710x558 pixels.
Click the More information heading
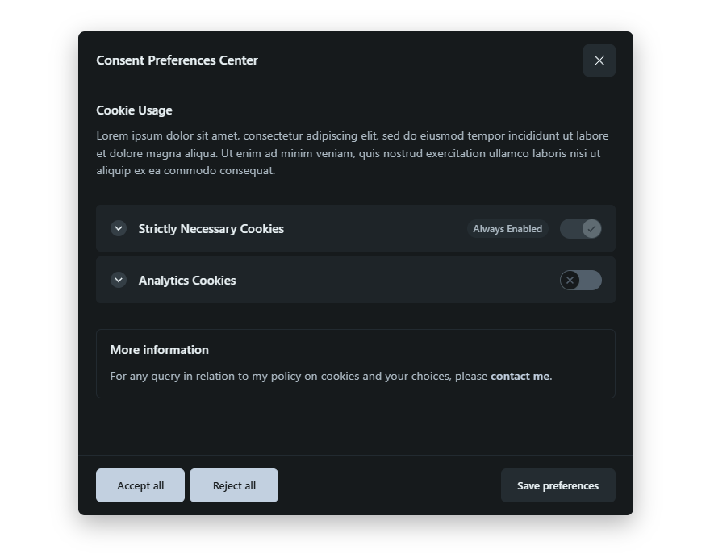click(159, 350)
